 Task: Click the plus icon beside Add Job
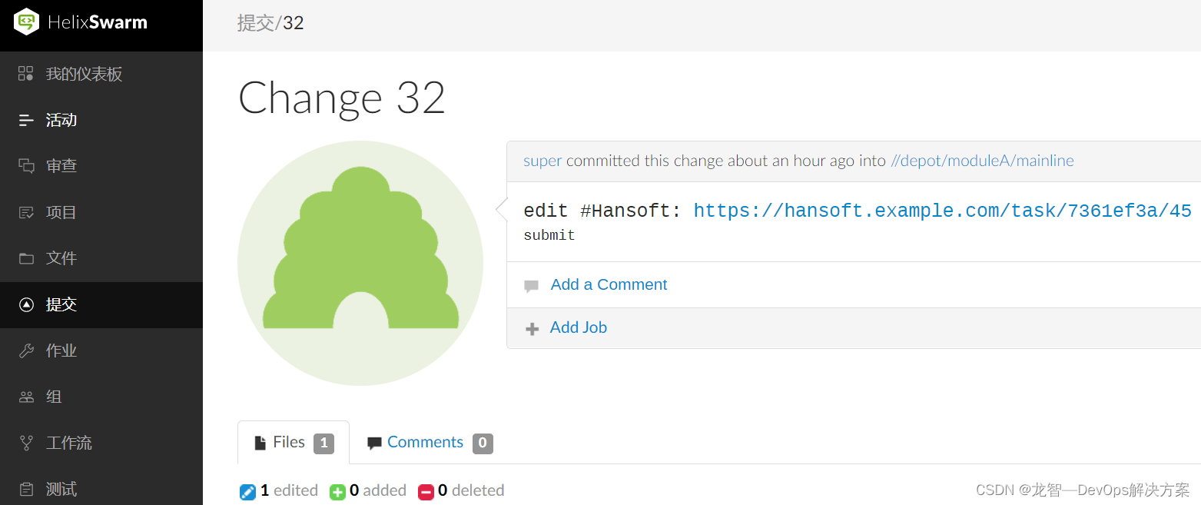coord(532,329)
